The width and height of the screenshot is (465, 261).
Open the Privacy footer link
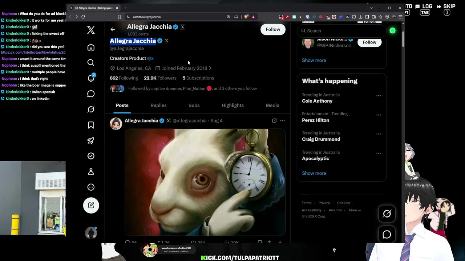tap(324, 203)
